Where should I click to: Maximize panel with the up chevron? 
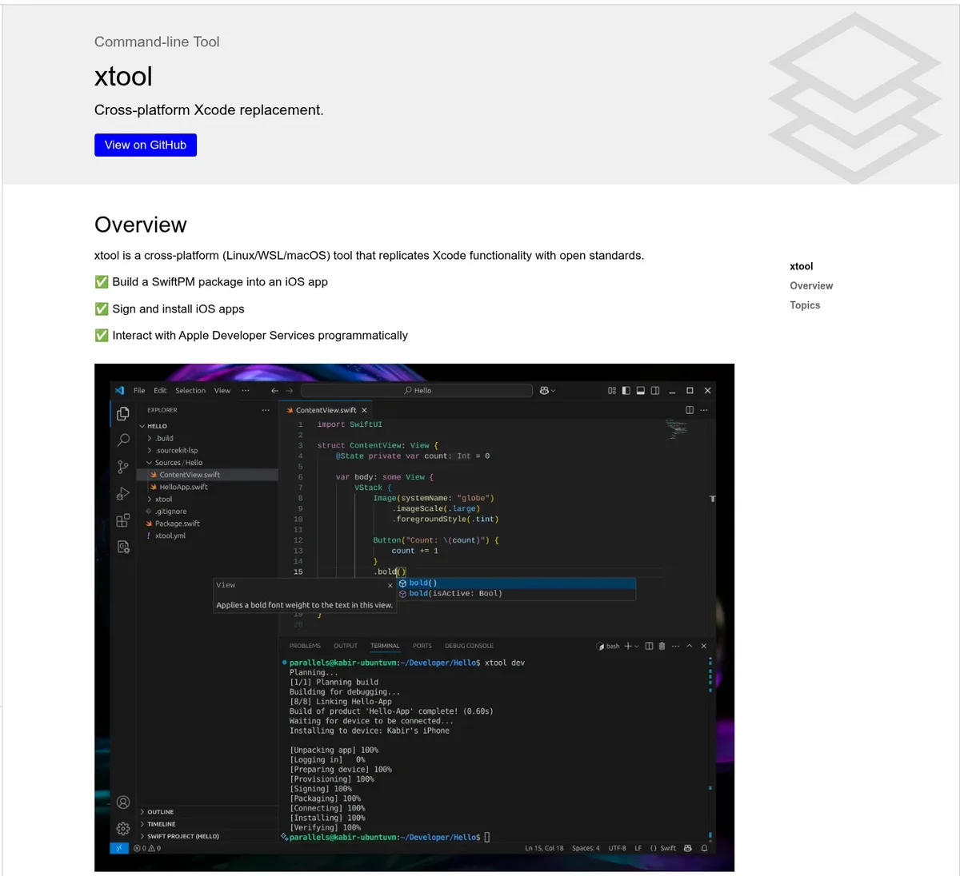click(690, 646)
